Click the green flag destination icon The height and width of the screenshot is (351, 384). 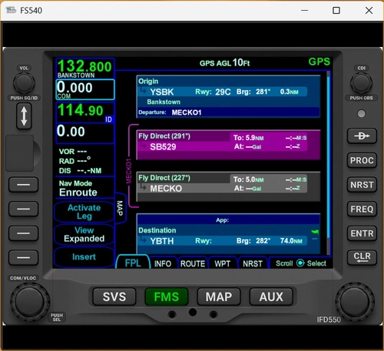[315, 232]
